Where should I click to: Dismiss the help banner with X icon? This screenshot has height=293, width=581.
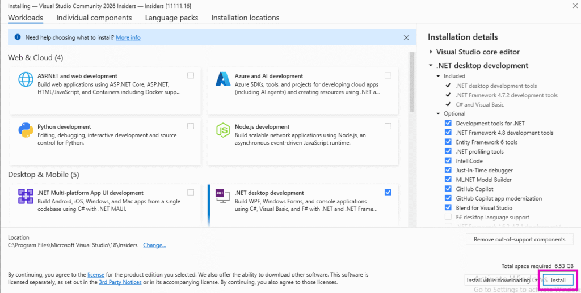406,37
